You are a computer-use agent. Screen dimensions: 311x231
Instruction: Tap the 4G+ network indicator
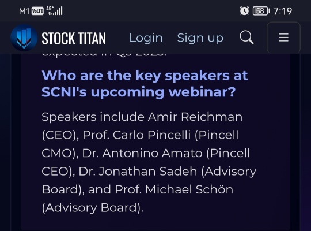[50, 11]
